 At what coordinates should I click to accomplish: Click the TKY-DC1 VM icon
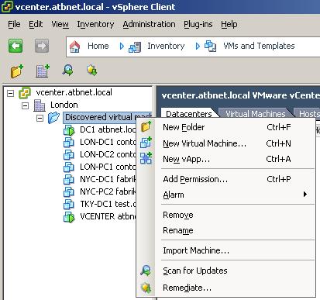tap(69, 205)
